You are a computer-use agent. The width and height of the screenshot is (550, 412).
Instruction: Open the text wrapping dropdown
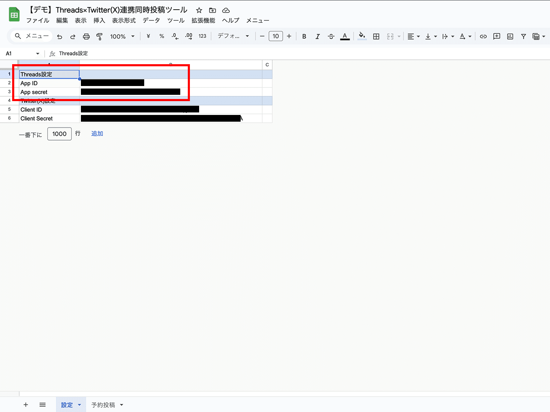448,37
